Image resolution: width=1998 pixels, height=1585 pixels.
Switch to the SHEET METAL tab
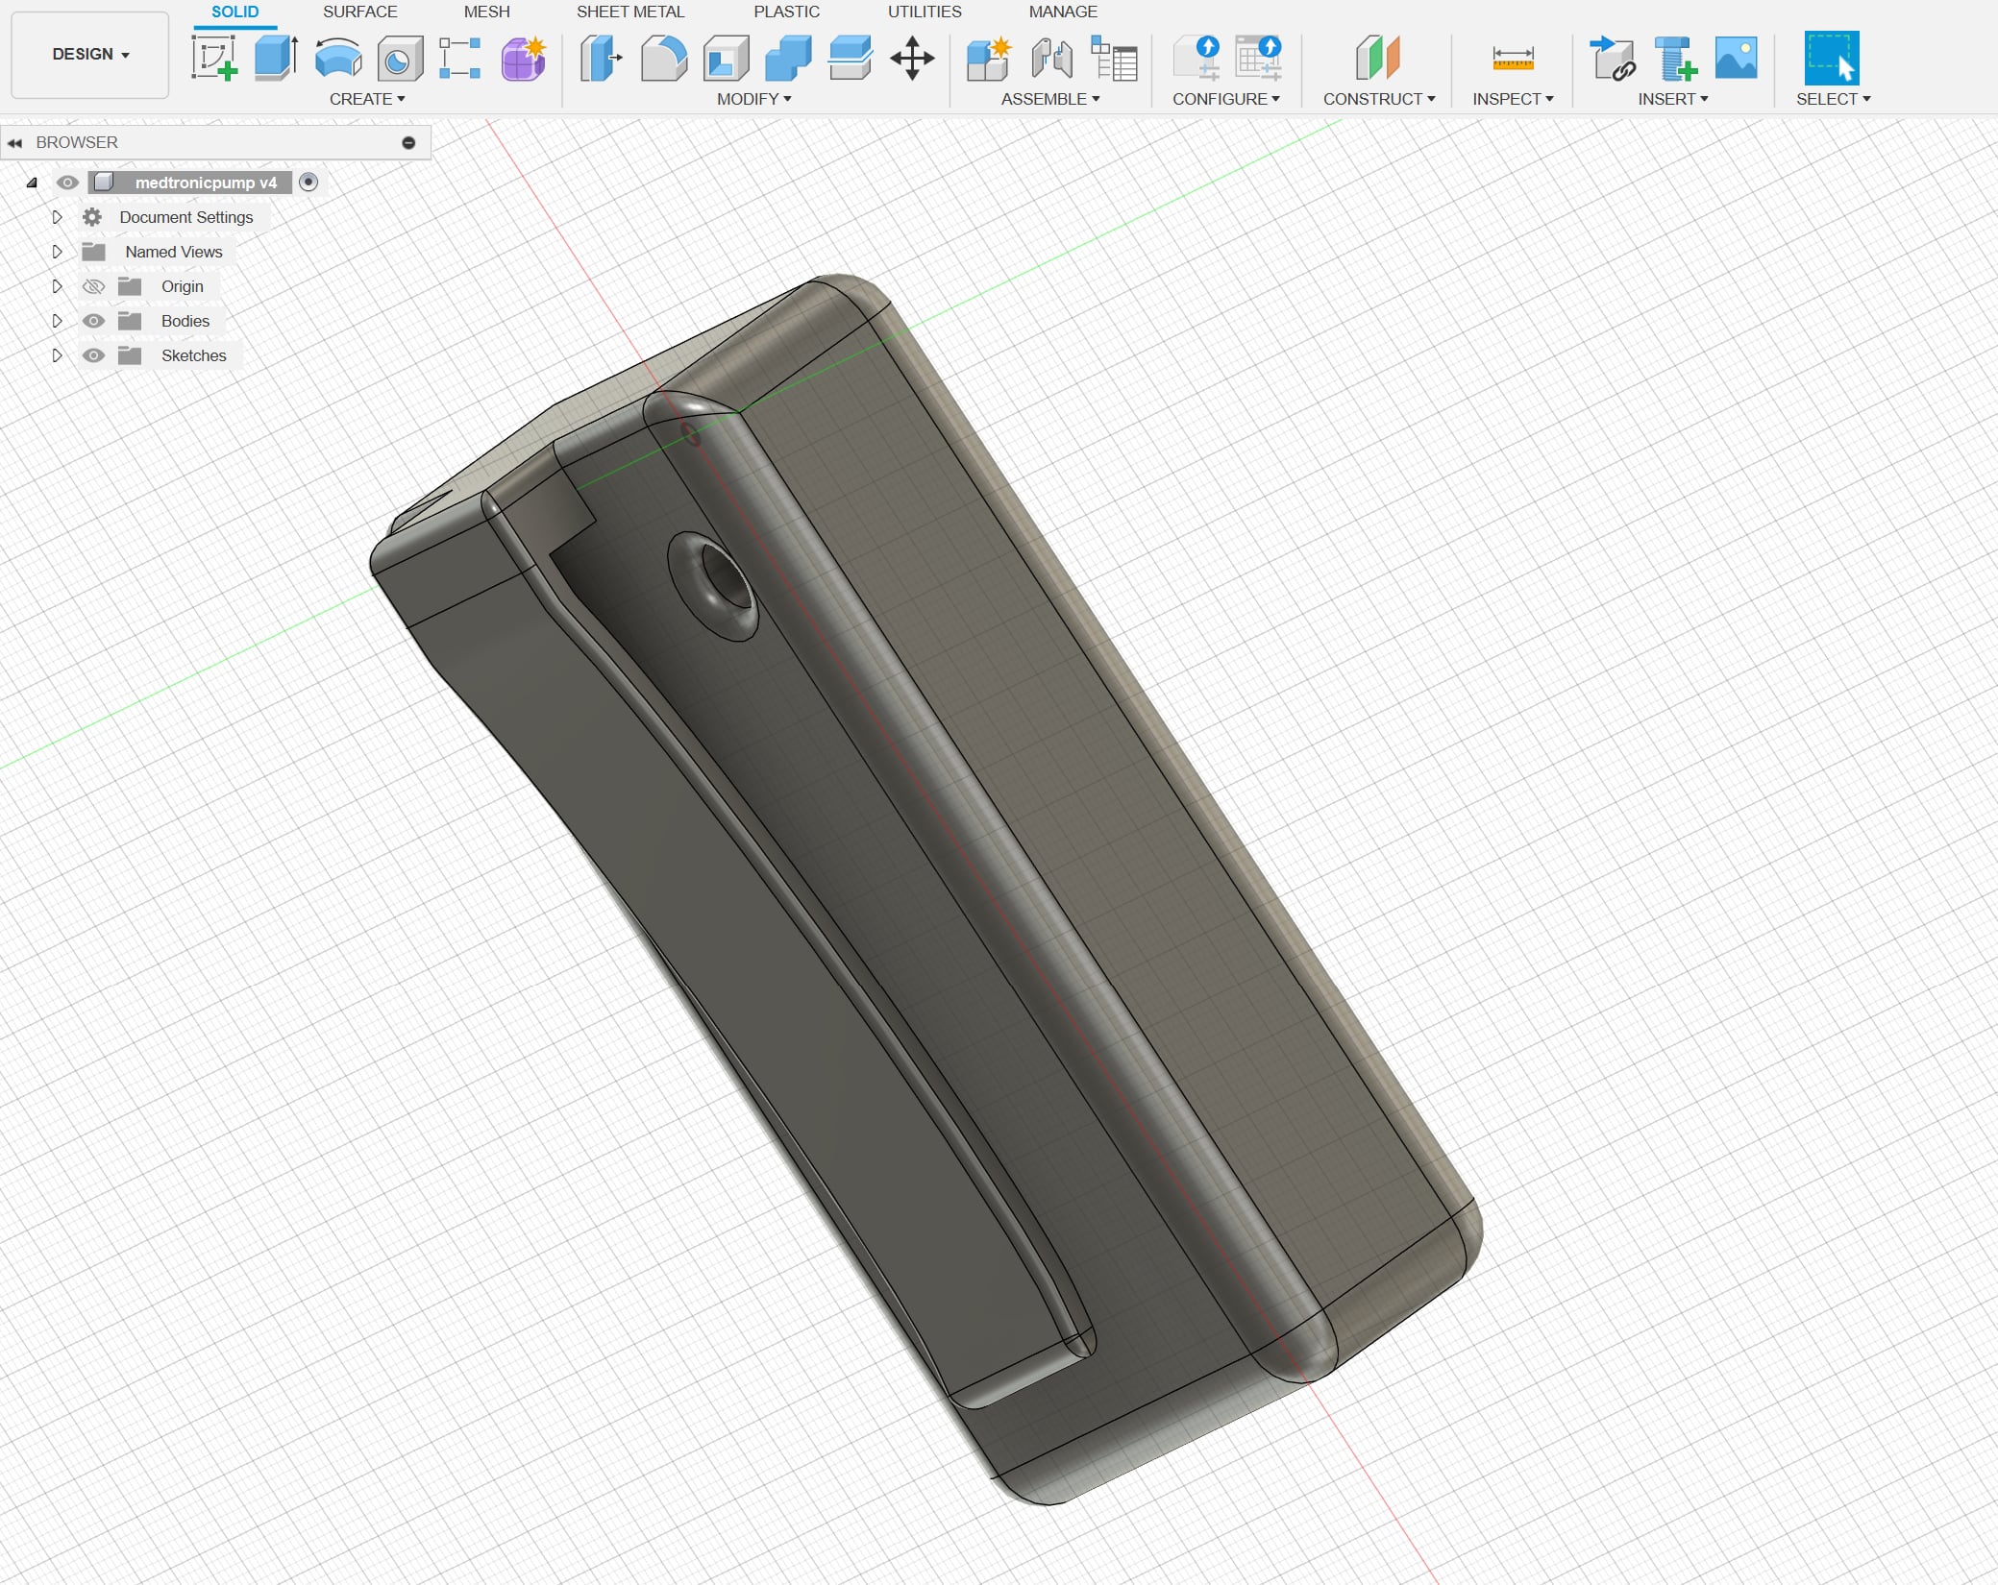pos(630,12)
